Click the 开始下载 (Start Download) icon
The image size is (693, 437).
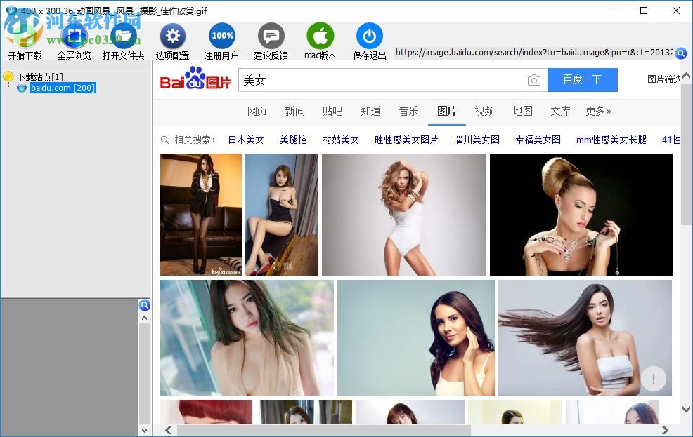pyautogui.click(x=25, y=35)
